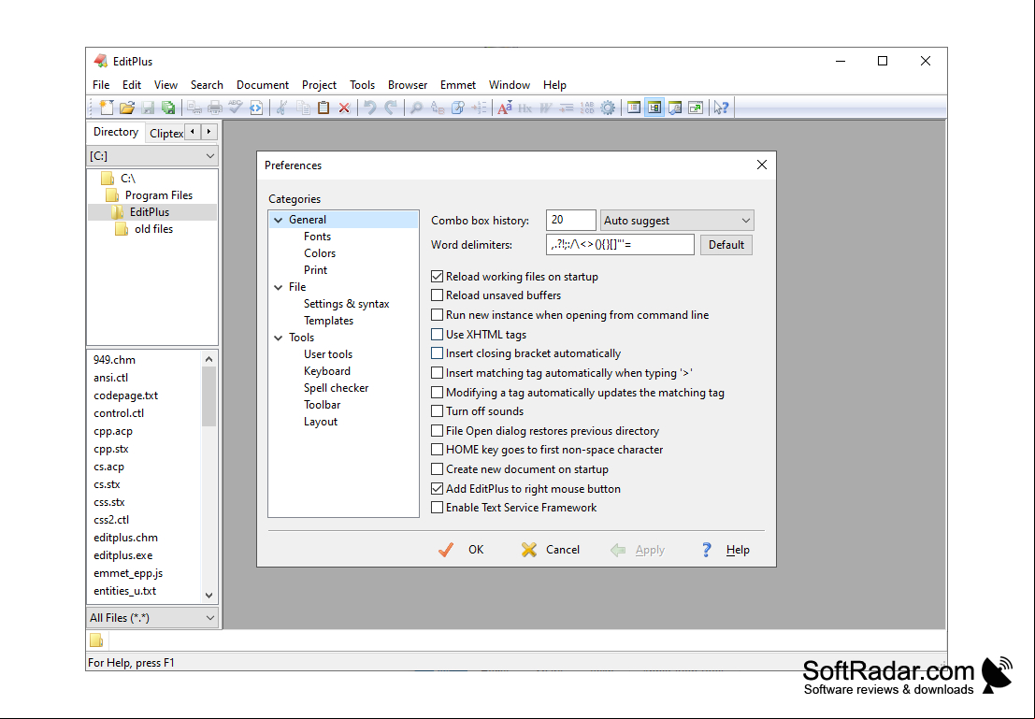Click the right arrow beside the Cliptext tab
The image size is (1035, 719).
pos(209,132)
